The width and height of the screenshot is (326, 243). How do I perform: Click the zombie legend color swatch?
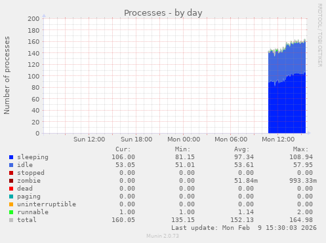click(x=11, y=181)
